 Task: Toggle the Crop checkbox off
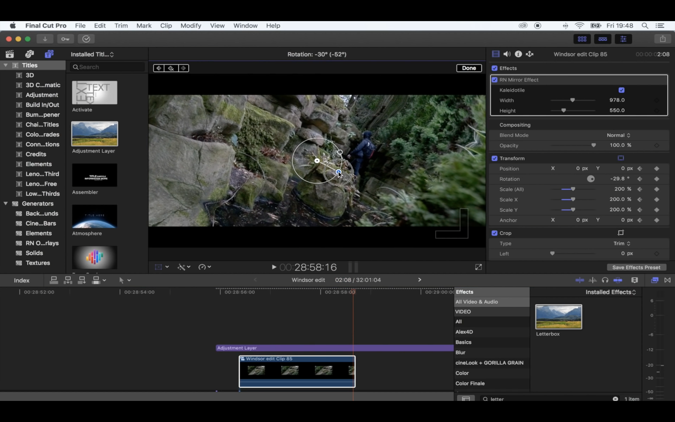[x=495, y=233]
